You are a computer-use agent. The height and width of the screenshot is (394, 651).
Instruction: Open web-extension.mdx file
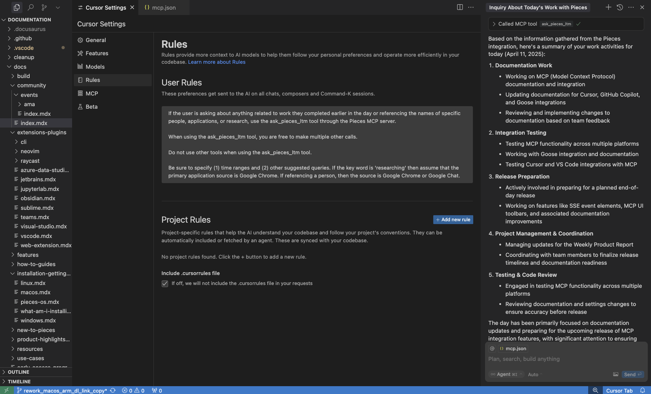pyautogui.click(x=36, y=245)
